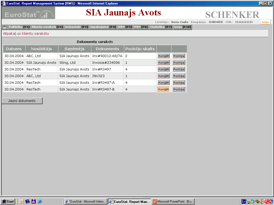Select document cell Inv#90012-68/7A
The image size is (274, 205).
click(107, 56)
